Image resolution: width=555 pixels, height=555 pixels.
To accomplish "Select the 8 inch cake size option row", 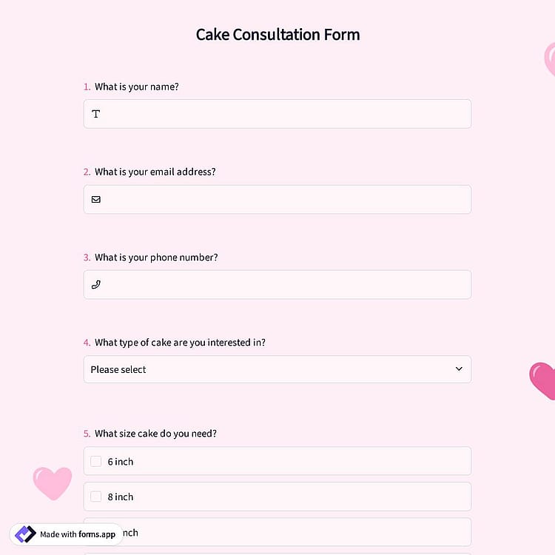I will coord(277,497).
